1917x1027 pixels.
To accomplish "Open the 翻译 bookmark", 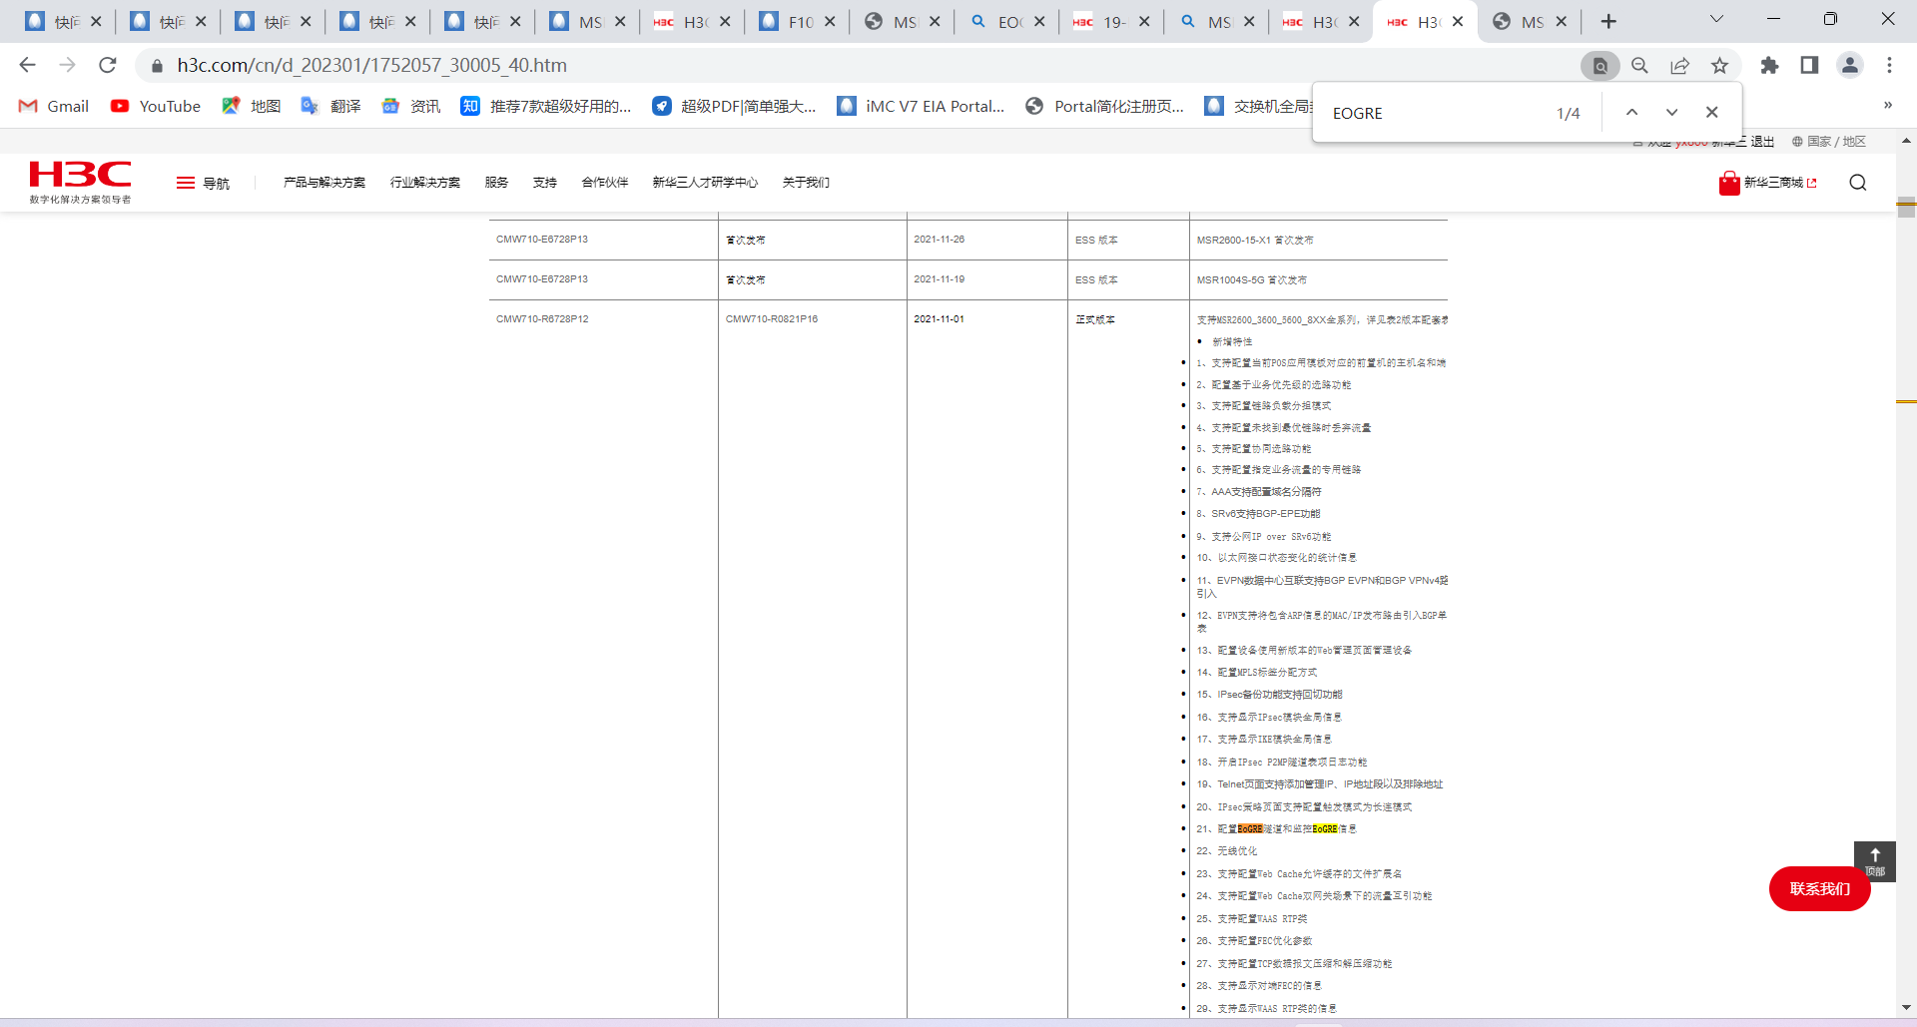I will tap(331, 106).
